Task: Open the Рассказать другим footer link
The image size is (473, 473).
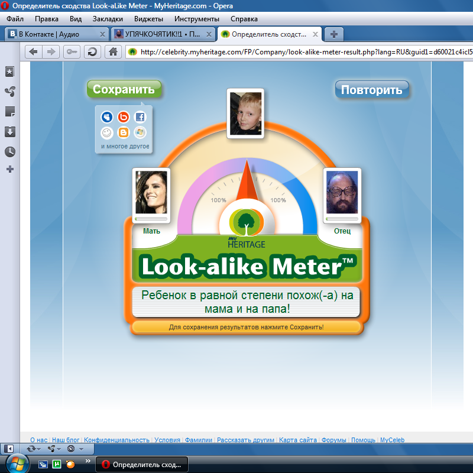Action: tap(245, 440)
